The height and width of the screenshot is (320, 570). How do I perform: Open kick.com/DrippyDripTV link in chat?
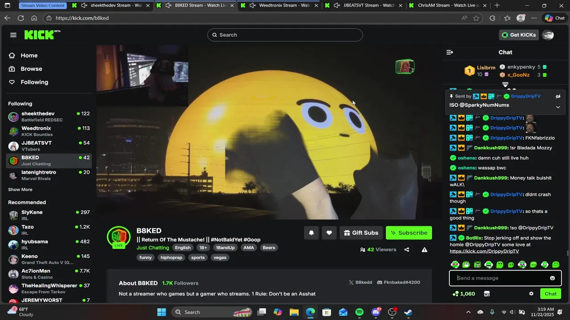point(484,251)
